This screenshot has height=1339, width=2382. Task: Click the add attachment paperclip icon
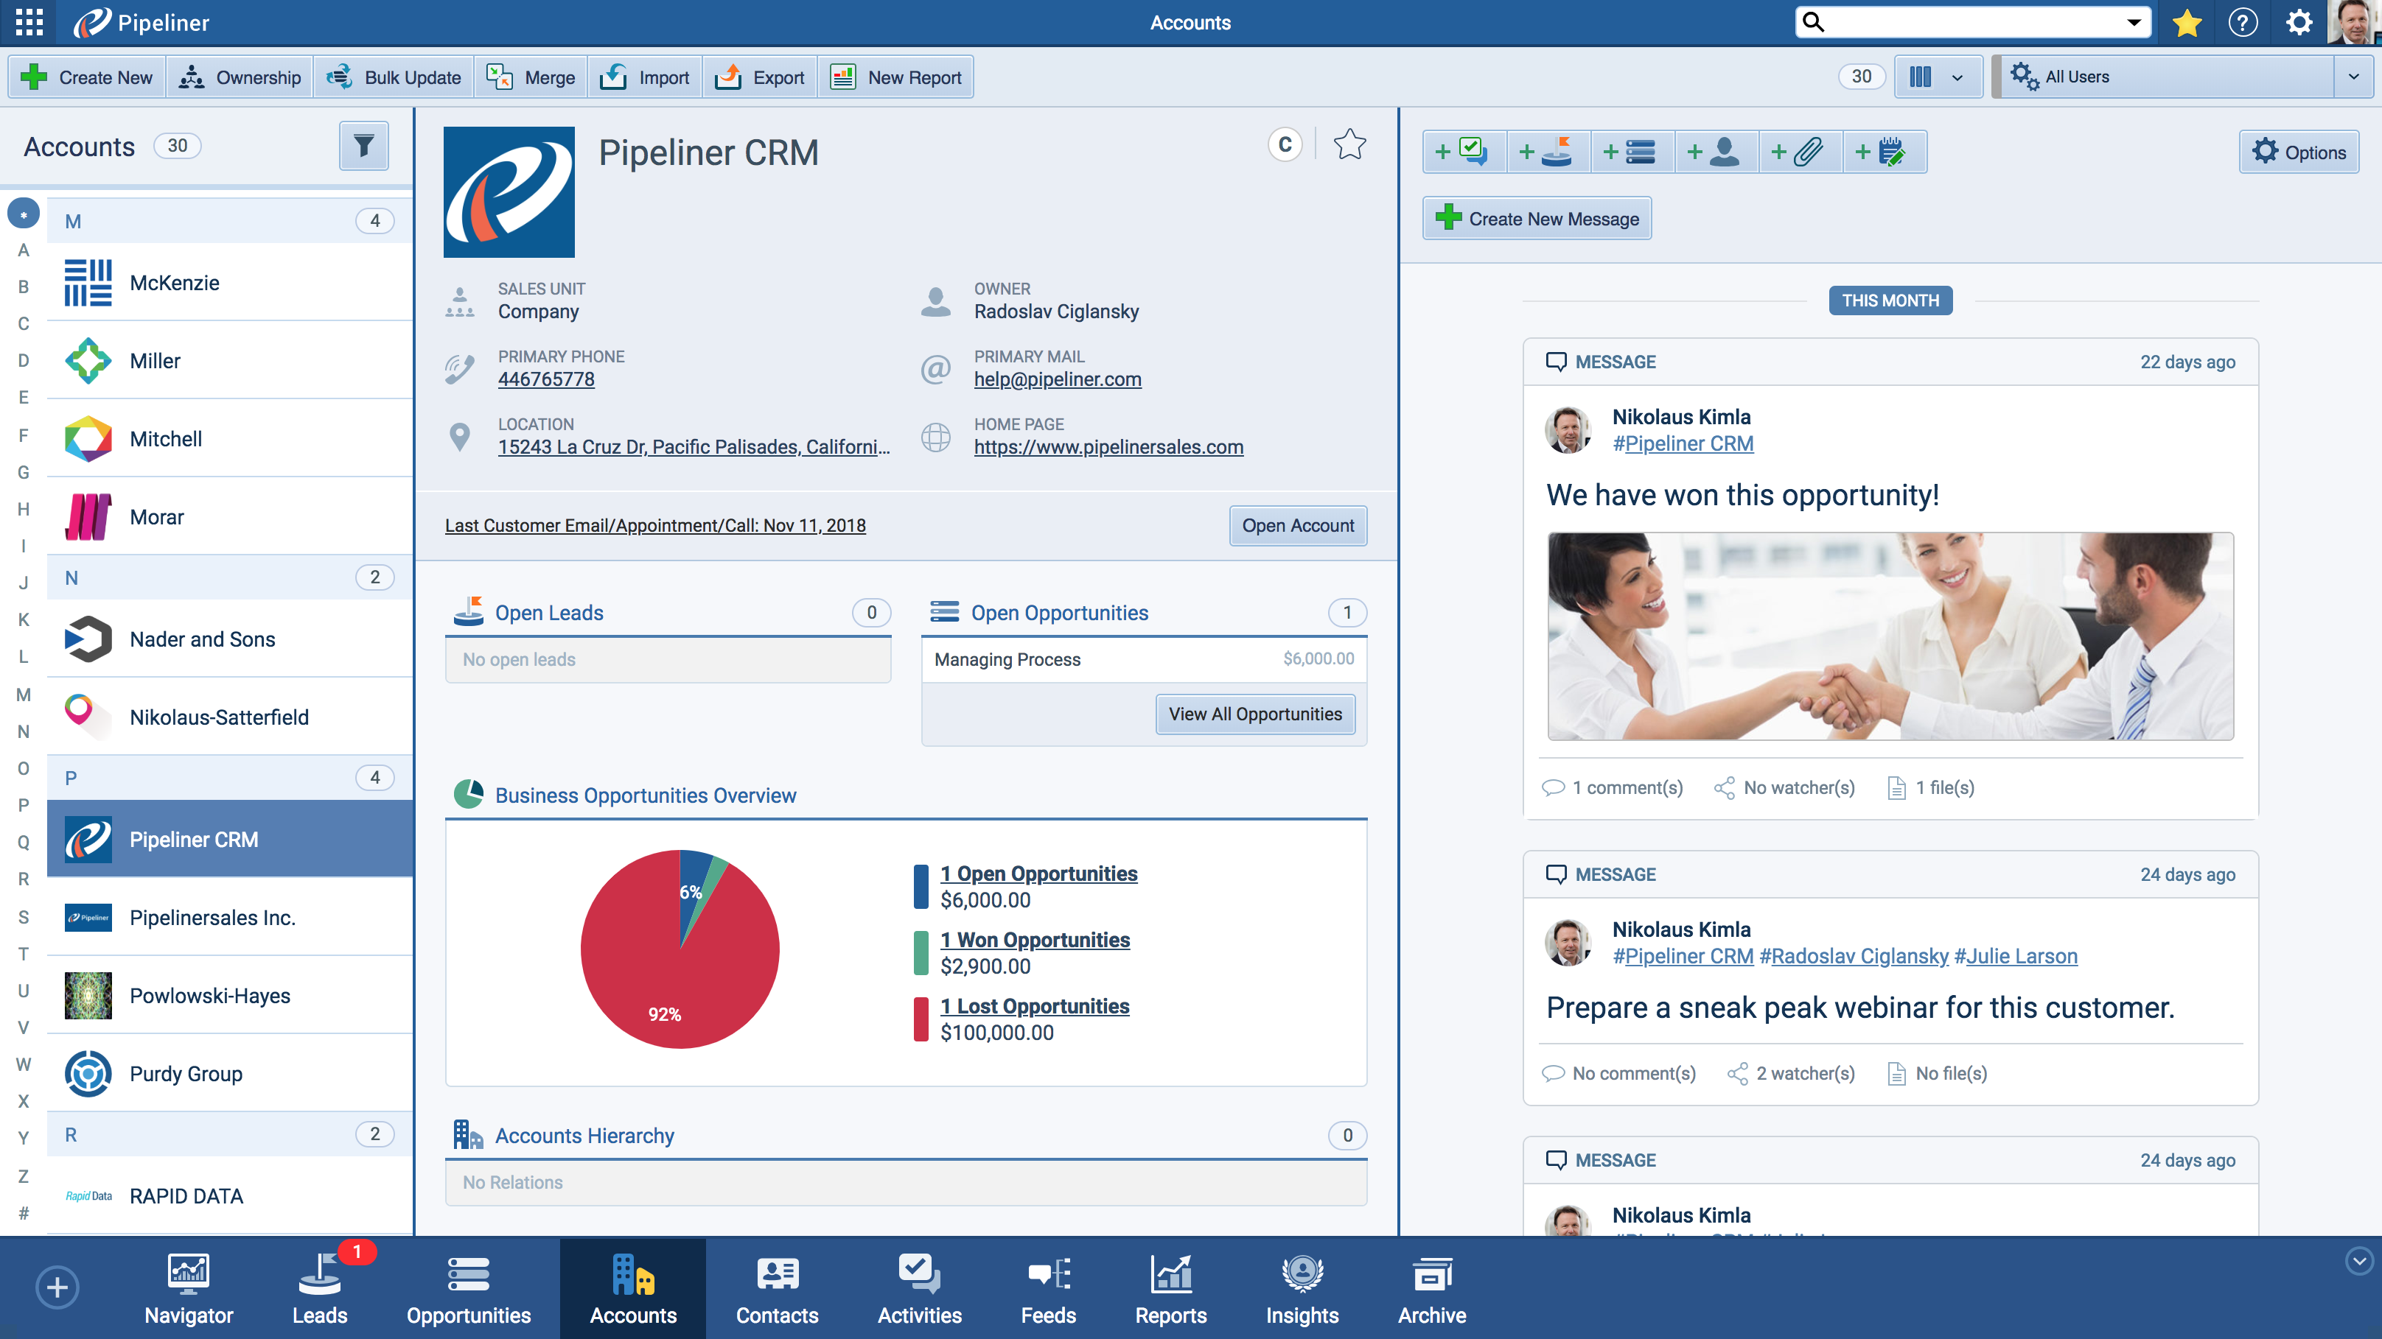pos(1800,152)
